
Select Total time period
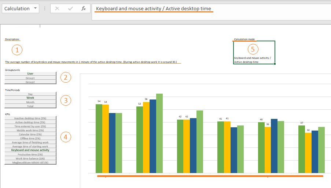coord(30,106)
